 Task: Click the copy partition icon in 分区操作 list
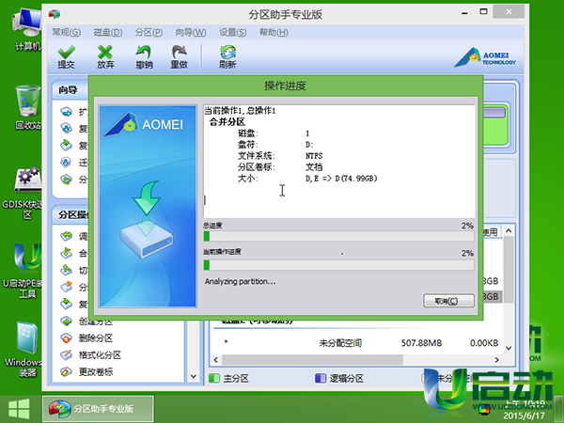66,304
